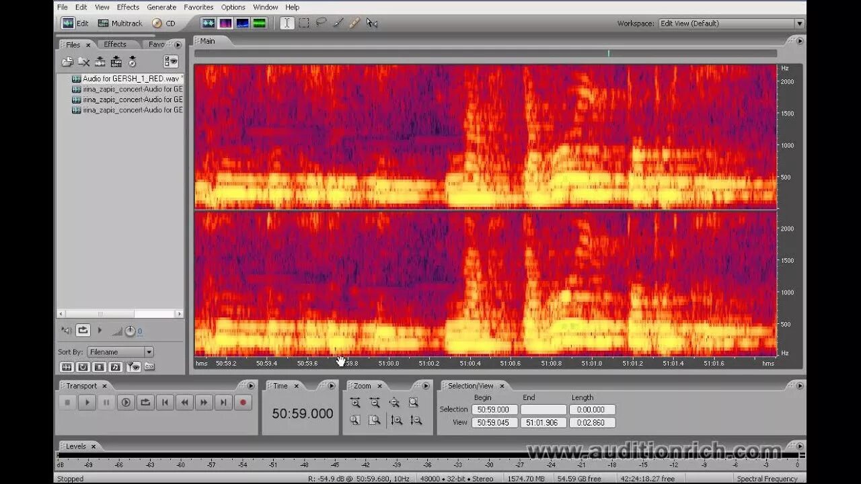The width and height of the screenshot is (861, 484).
Task: Select the Lasso Selection tool
Action: [321, 23]
